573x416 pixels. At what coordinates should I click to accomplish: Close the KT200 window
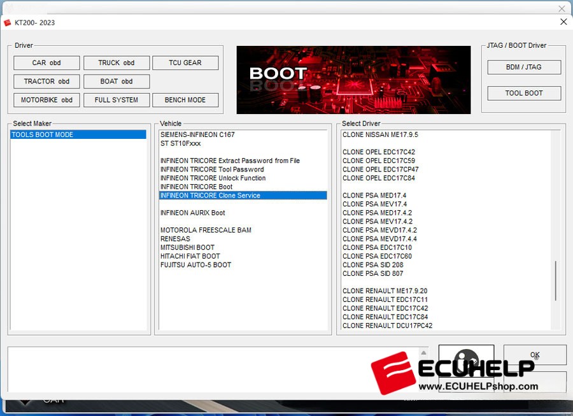[563, 22]
